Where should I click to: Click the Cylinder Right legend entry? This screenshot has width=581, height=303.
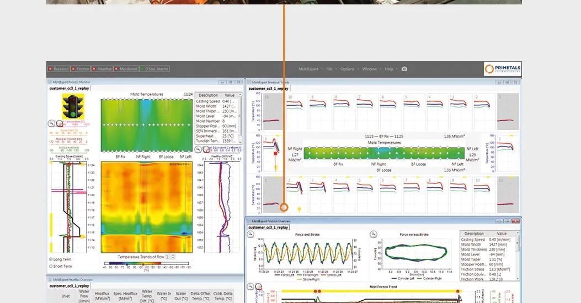coord(429,278)
